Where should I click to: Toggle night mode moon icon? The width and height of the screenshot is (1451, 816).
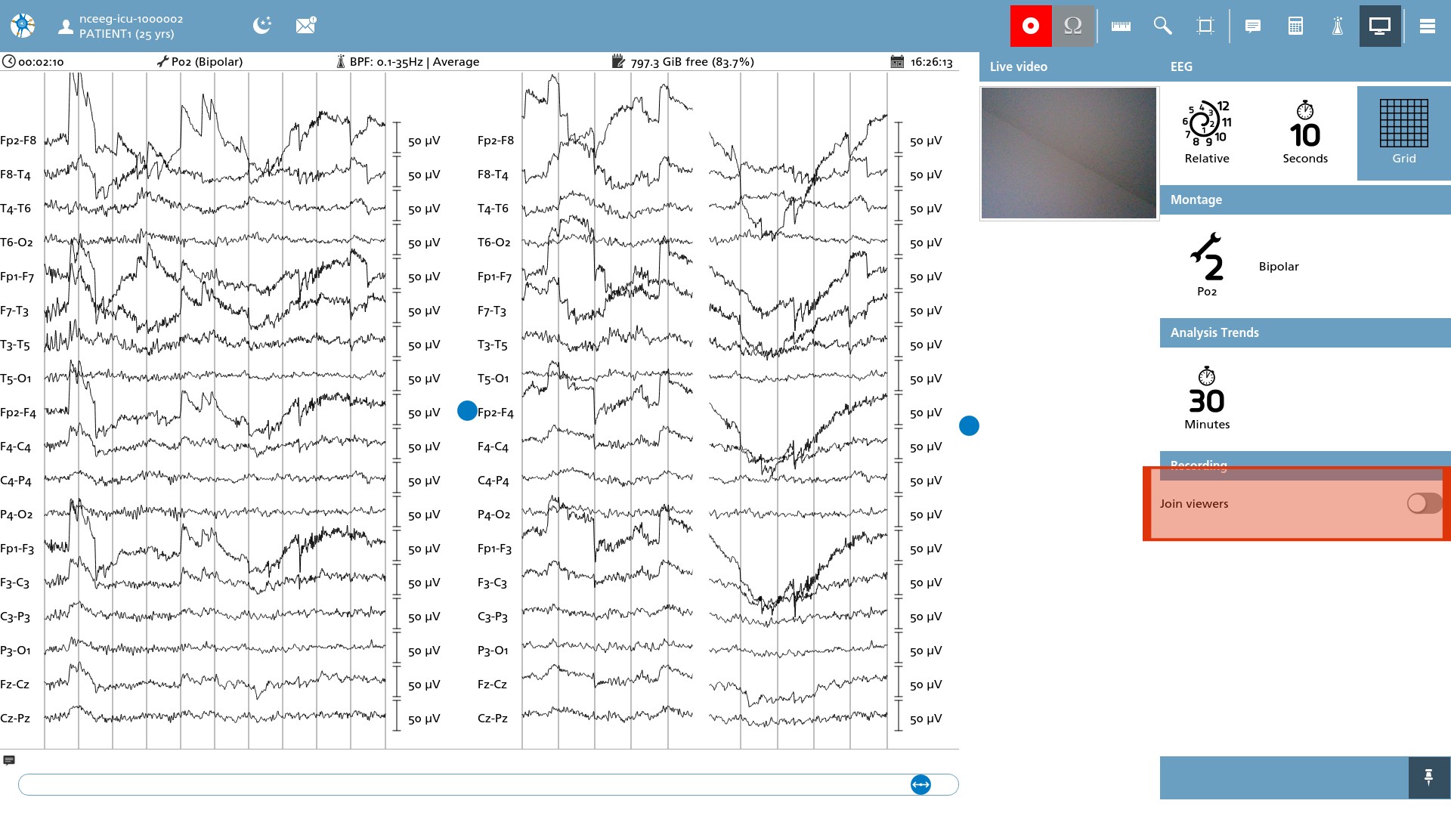(262, 26)
